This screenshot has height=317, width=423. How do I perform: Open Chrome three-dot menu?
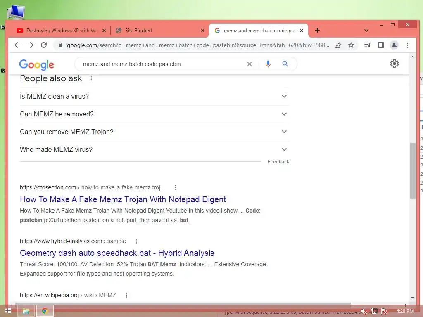coord(407,45)
